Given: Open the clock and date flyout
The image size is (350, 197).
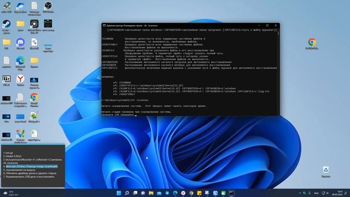Looking at the screenshot, I should (337, 193).
